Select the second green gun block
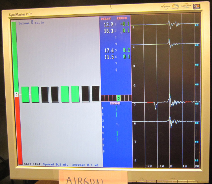 35,94
